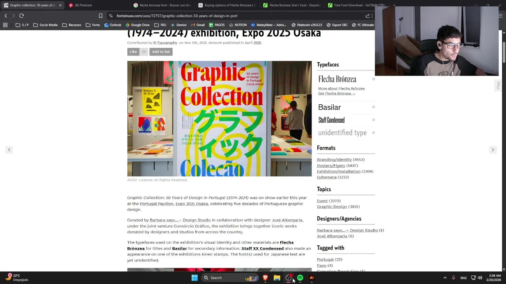Click the 2025 publication year link
The width and height of the screenshot is (506, 284).
pyautogui.click(x=257, y=43)
